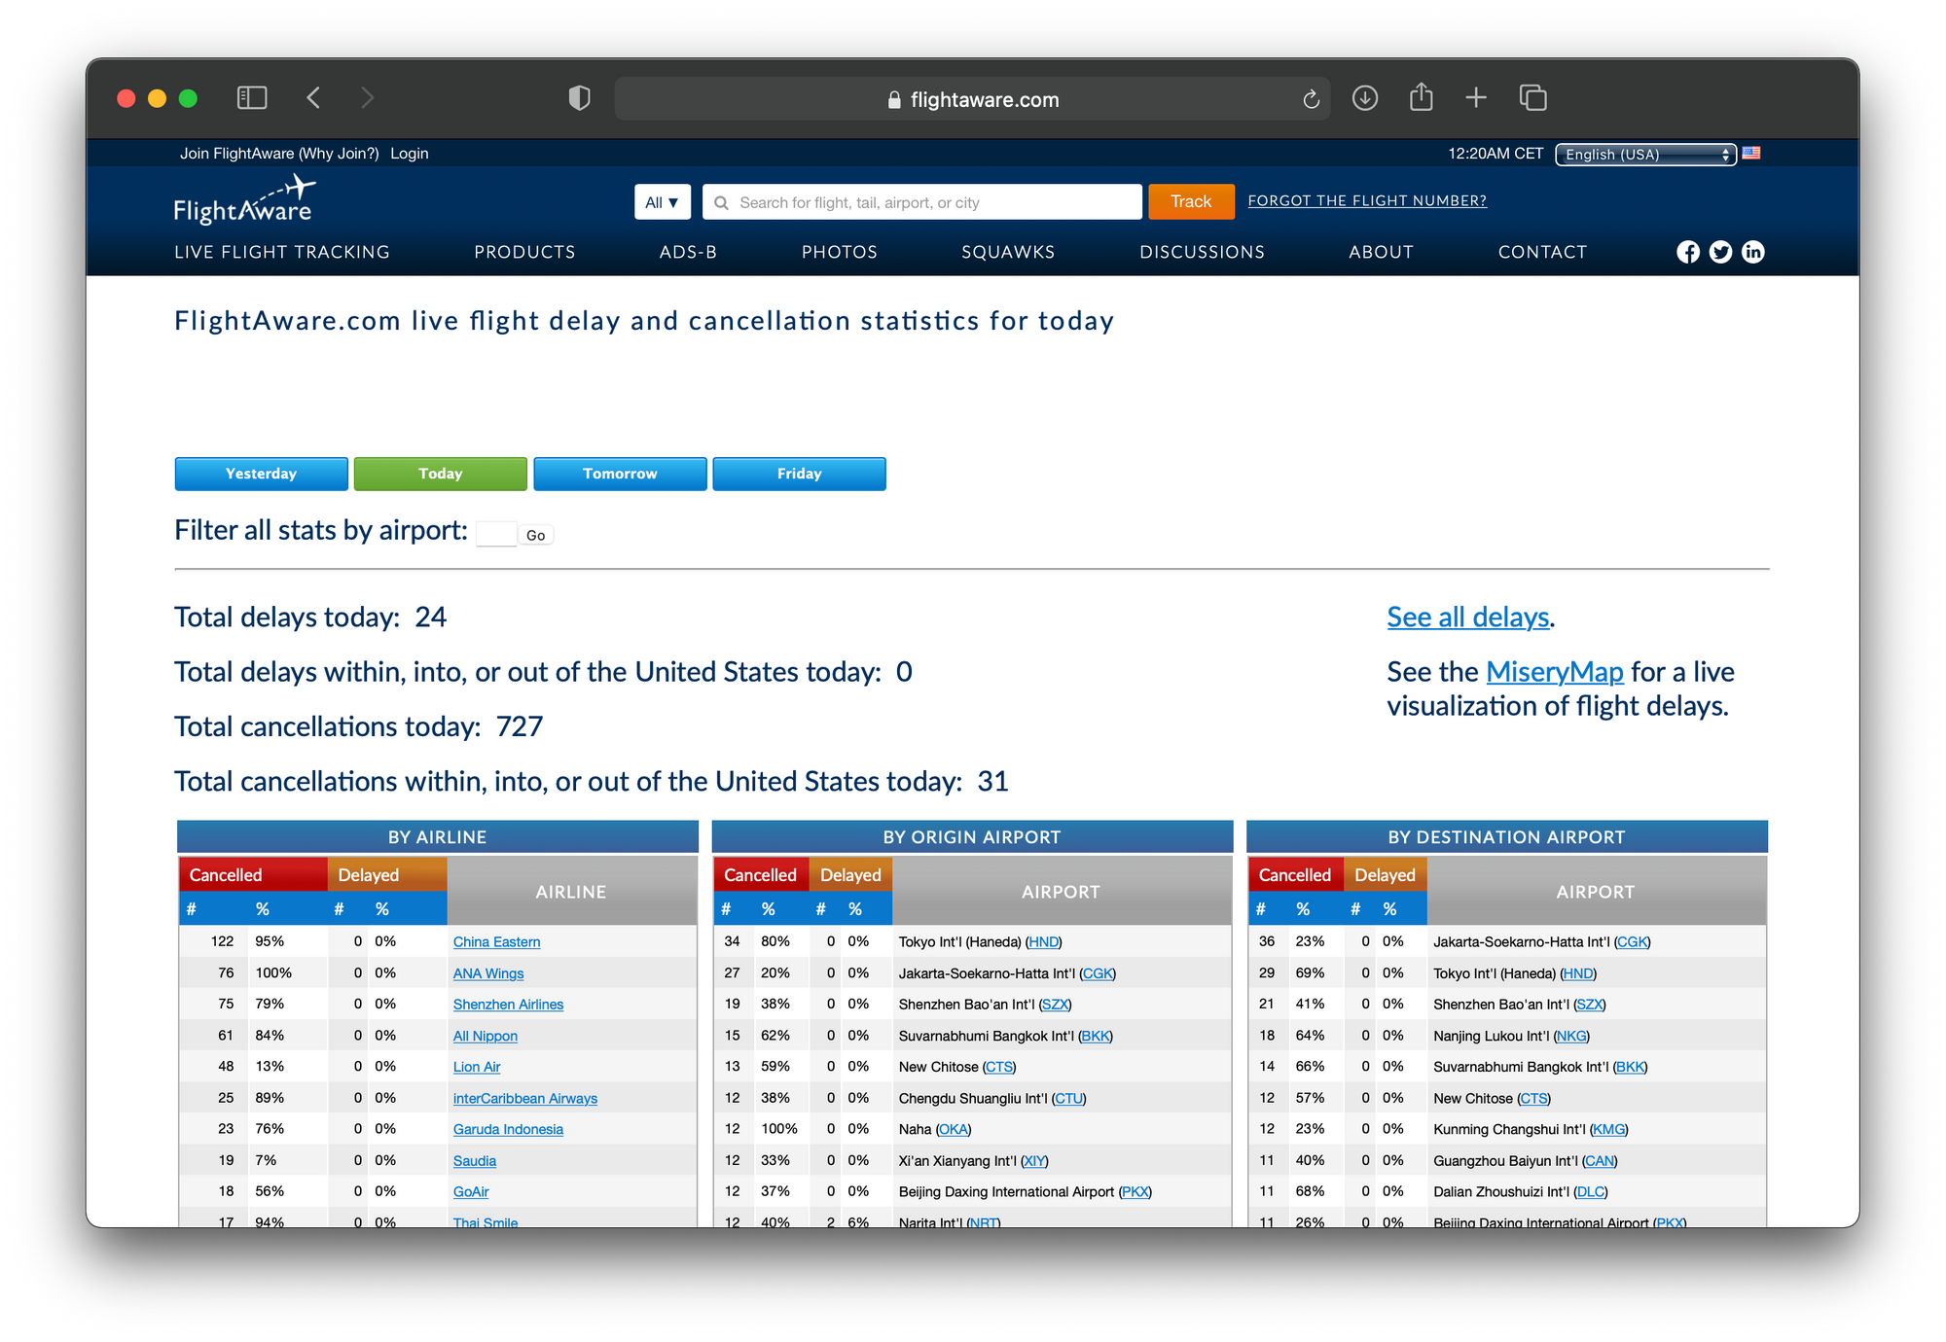1946x1342 pixels.
Task: Open Garuda Indonesia link
Action: pyautogui.click(x=508, y=1129)
